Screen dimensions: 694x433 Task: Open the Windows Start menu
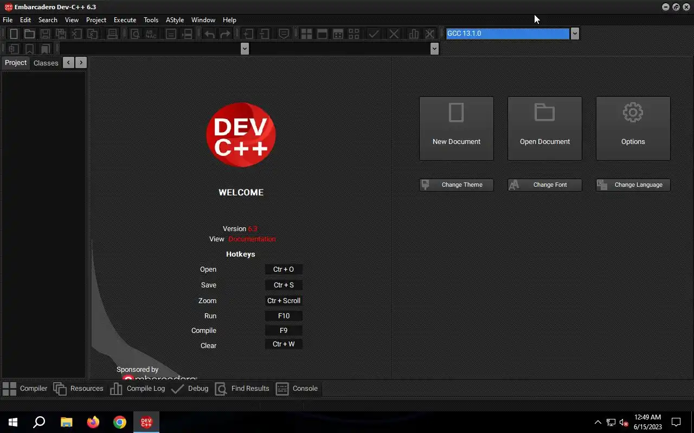click(x=13, y=422)
